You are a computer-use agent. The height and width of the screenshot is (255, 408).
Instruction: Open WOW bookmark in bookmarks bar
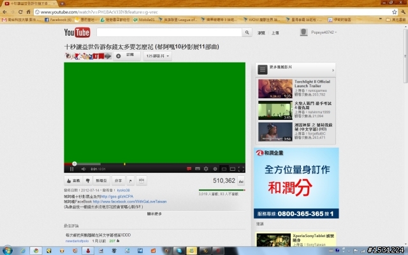(x=262, y=20)
